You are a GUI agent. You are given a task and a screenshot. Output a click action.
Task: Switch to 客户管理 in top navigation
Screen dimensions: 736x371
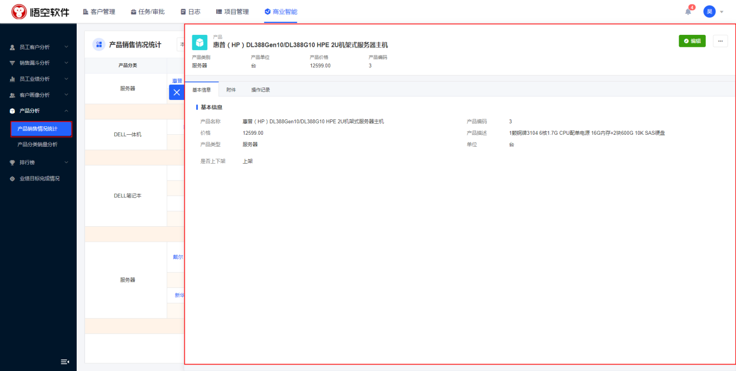tap(99, 11)
